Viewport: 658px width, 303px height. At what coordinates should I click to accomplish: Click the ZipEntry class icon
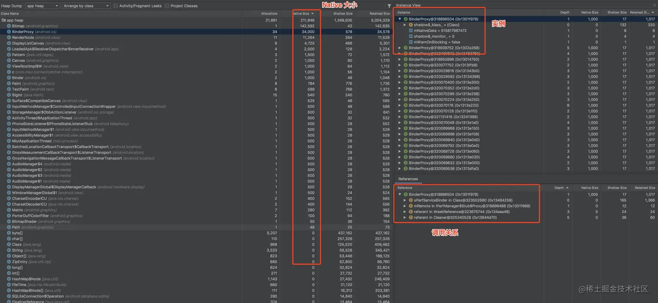tap(9, 262)
